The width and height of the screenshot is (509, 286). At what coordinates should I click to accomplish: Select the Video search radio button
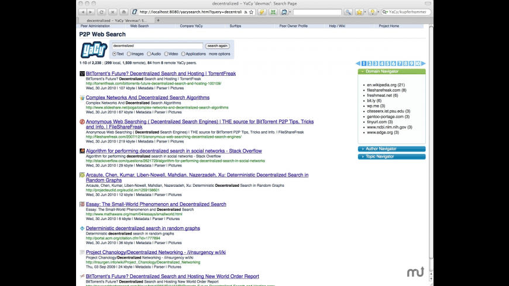(166, 54)
